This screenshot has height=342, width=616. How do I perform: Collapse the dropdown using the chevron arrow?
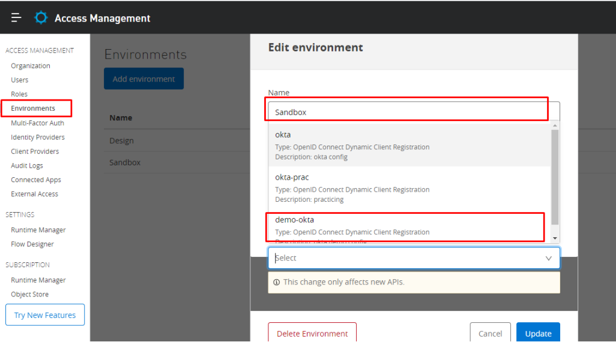pos(548,258)
